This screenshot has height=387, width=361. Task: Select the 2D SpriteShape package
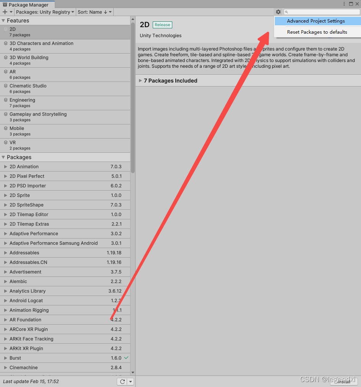pos(65,205)
